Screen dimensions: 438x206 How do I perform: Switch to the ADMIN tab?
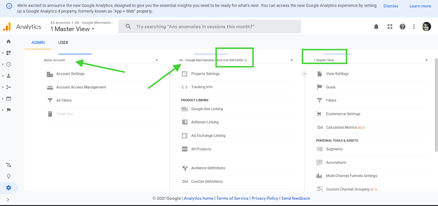[38, 43]
